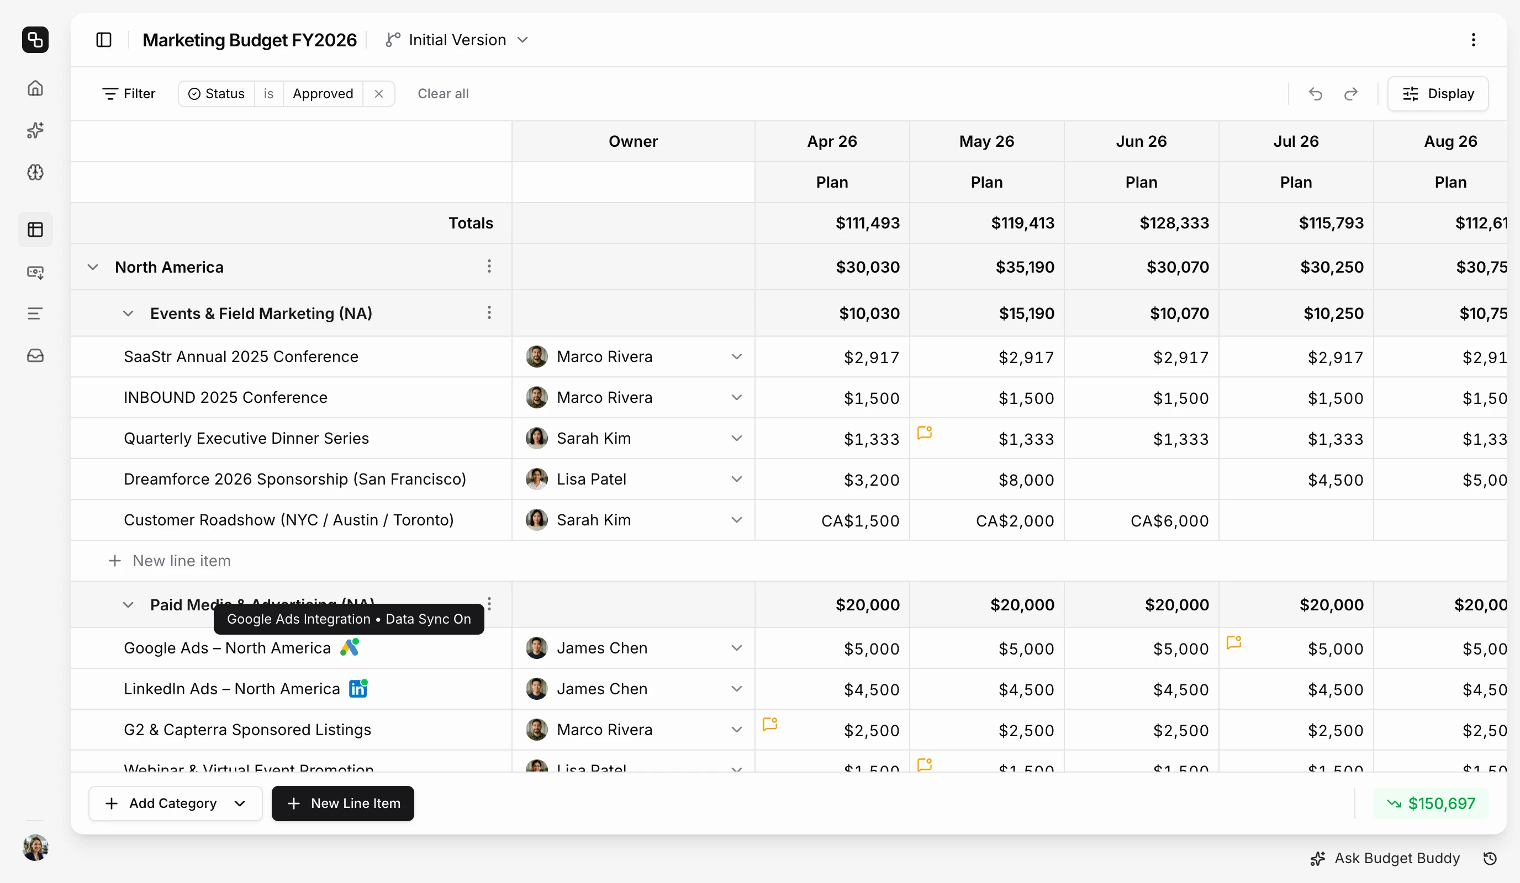Click the Marketing Budget FY2026 title
Screen dimensions: 1520x883
pos(250,40)
